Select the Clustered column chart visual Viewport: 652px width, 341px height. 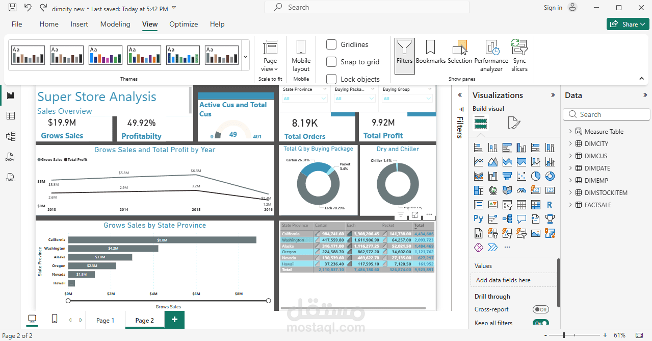pos(521,148)
